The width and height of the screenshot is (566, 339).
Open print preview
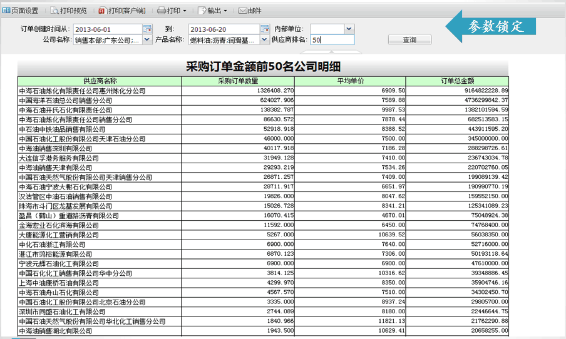point(69,11)
